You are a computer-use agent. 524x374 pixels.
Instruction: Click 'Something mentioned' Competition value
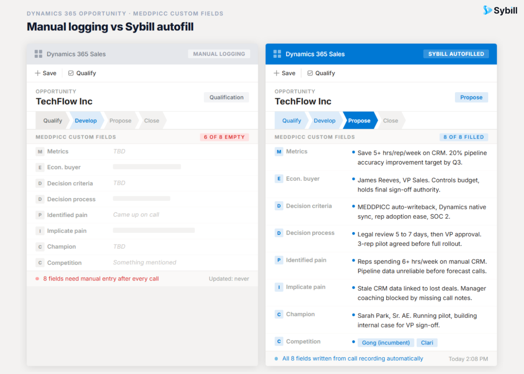click(145, 262)
